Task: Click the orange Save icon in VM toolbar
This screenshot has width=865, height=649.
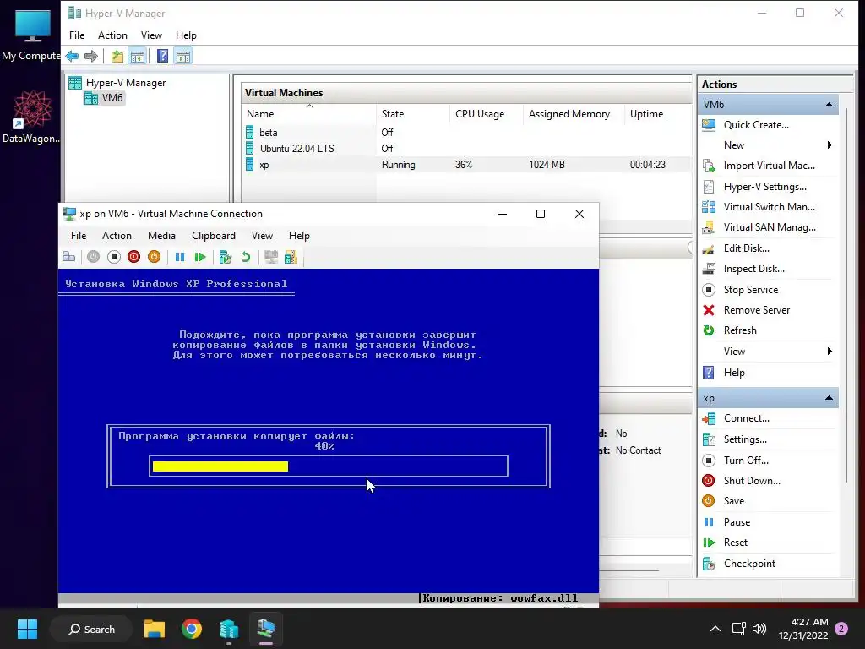Action: tap(154, 257)
